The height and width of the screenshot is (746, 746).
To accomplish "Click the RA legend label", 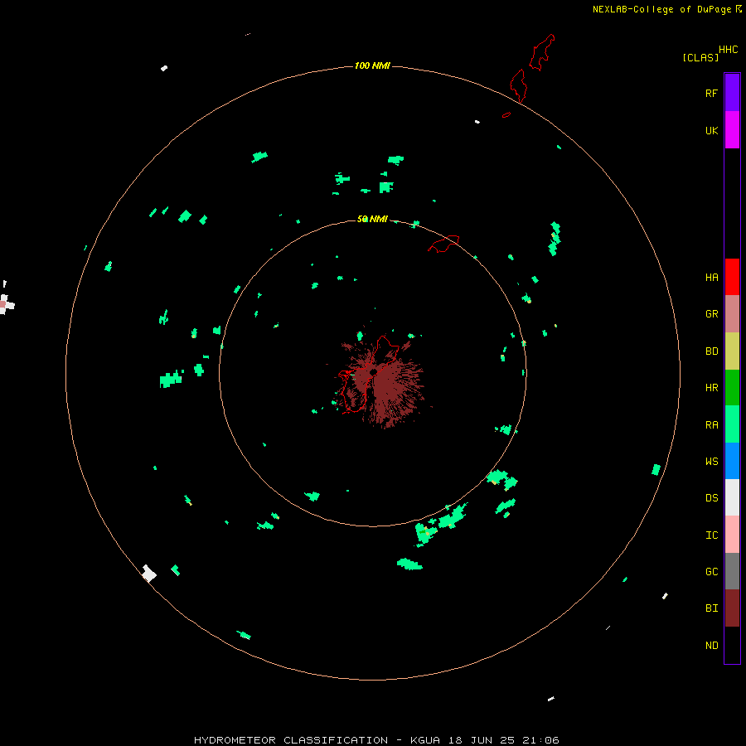I will tap(711, 425).
